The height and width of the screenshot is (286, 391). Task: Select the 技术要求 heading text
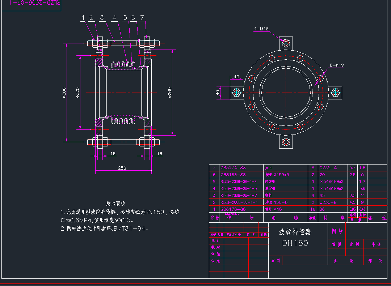[115, 204]
